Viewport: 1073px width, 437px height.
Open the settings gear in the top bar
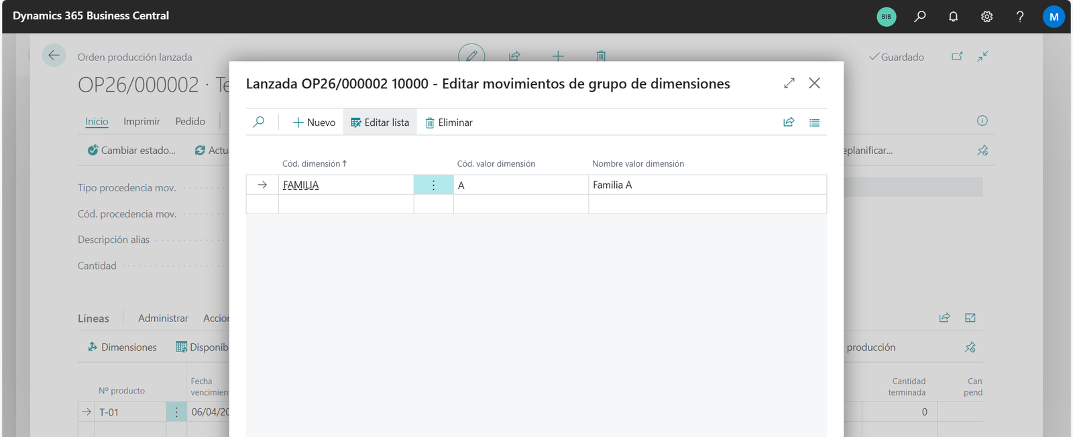pyautogui.click(x=986, y=17)
